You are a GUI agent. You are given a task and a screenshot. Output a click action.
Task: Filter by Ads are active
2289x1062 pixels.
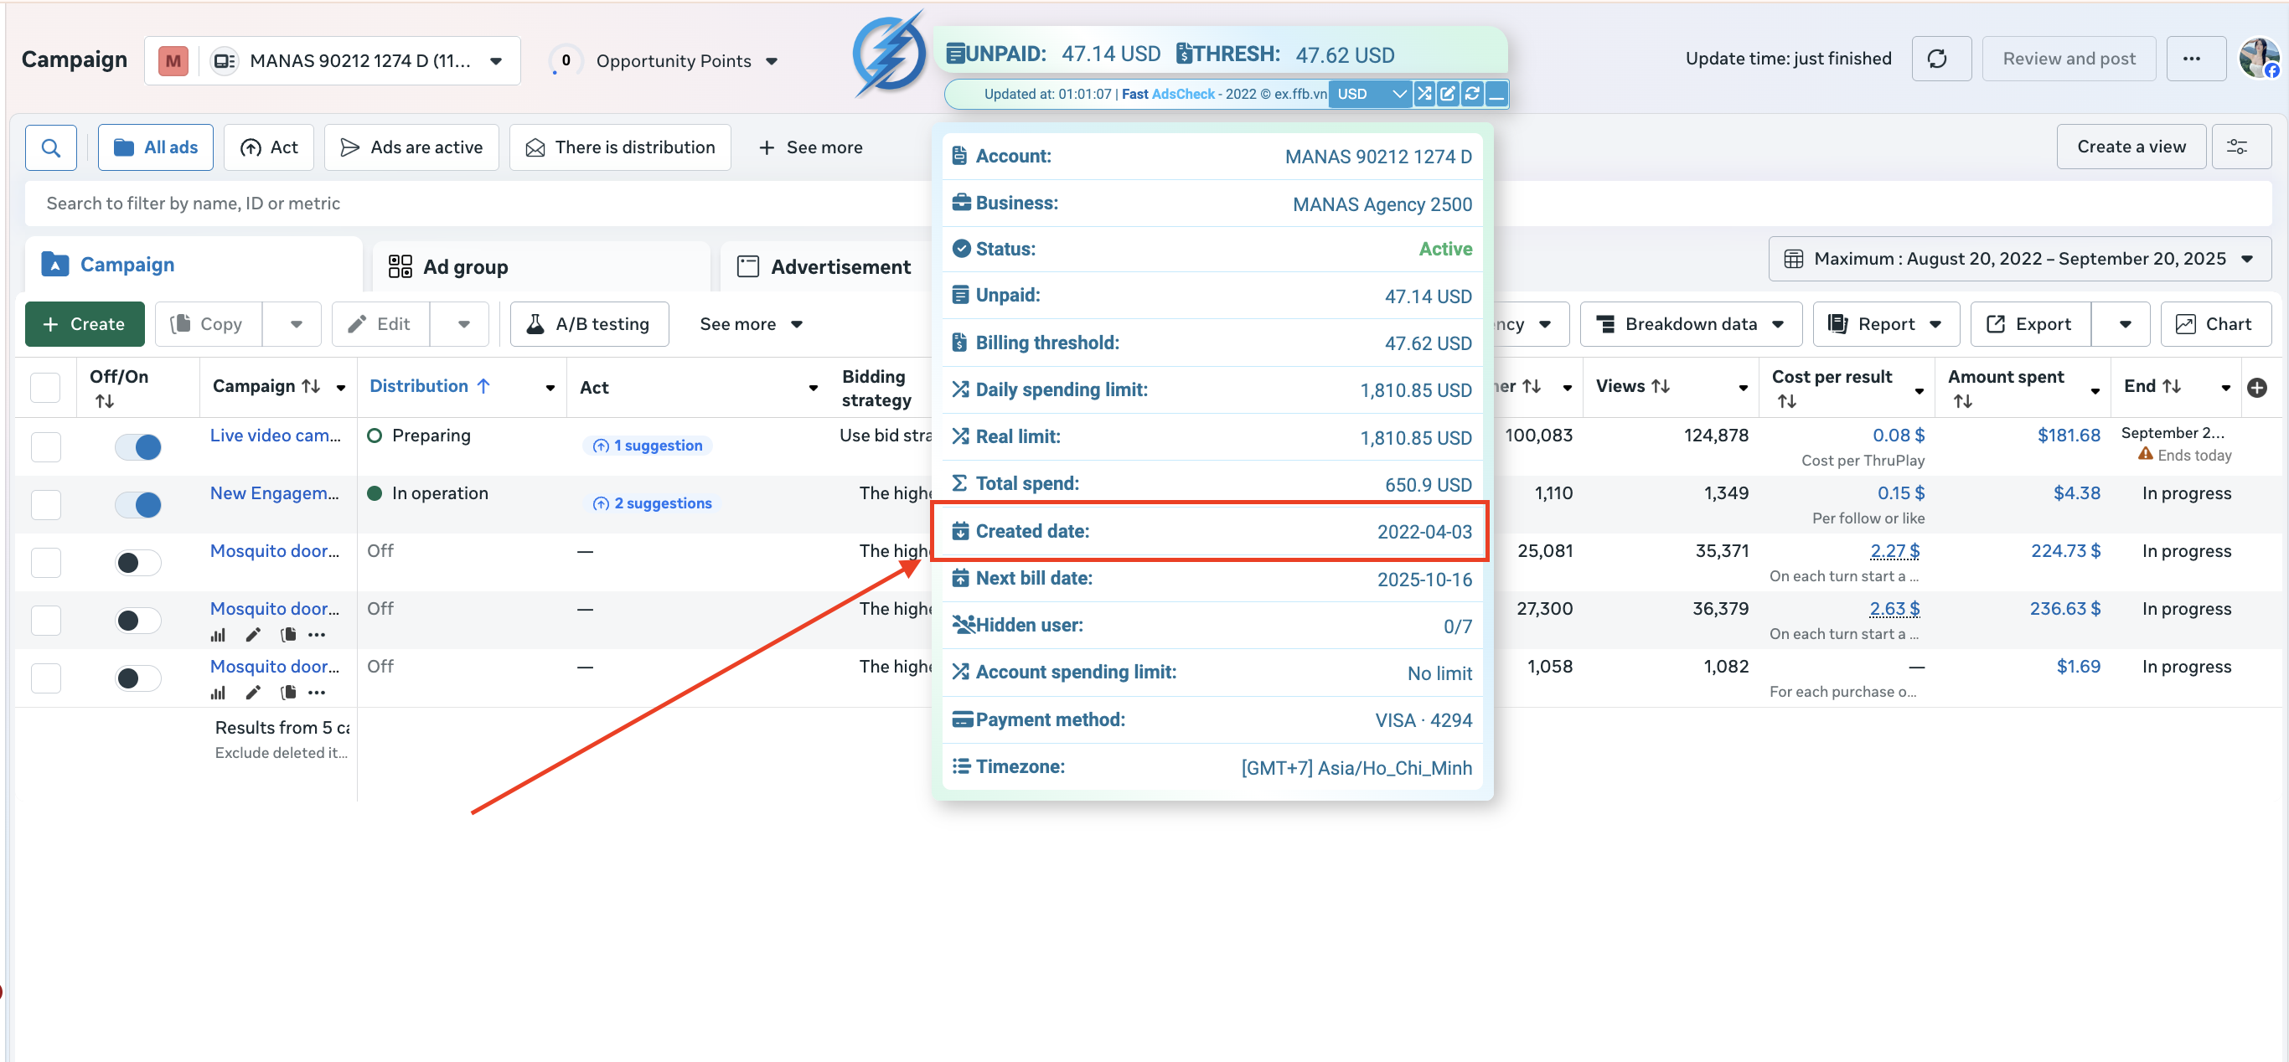tap(411, 147)
